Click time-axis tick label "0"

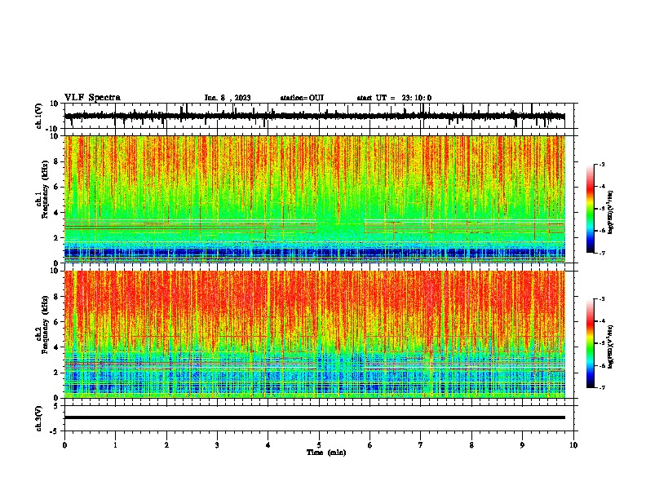64,445
